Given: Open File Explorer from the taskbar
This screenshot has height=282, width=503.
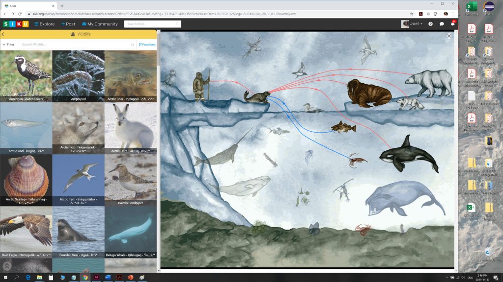Looking at the screenshot, I should tap(39, 277).
